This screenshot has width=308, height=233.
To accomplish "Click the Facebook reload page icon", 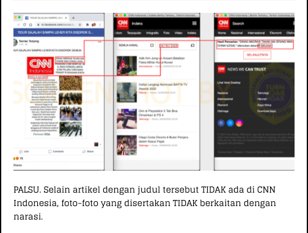I will pos(24,24).
